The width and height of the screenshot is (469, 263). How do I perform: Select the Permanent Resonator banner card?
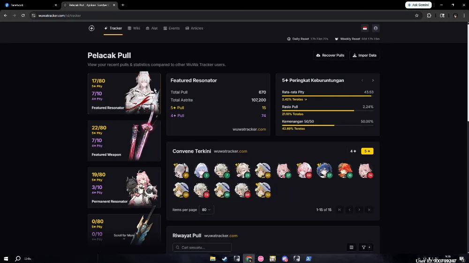124,188
